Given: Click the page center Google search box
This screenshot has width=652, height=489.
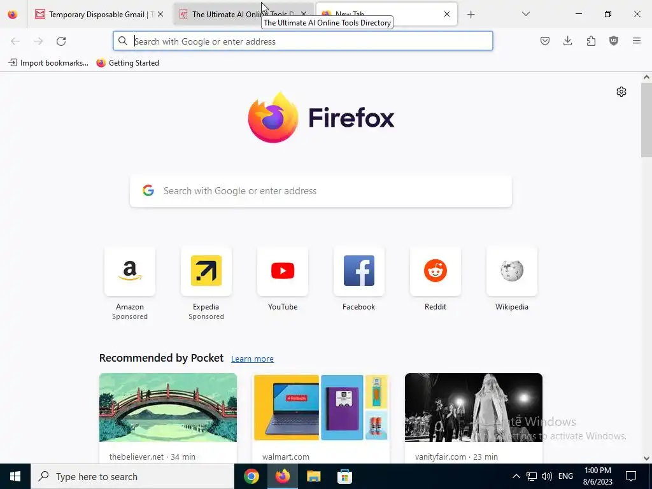Looking at the screenshot, I should [321, 191].
